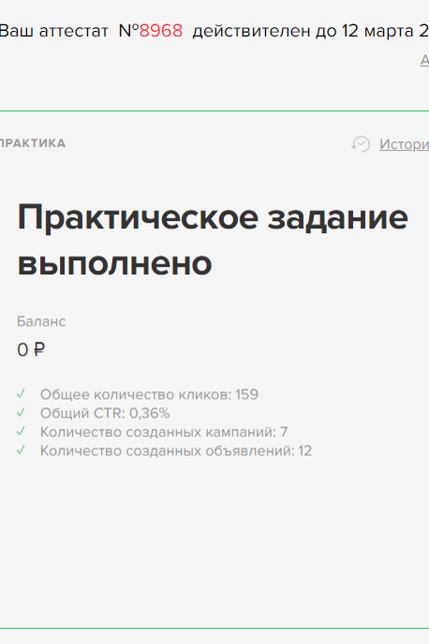Click the 0 ₽ balance value
Screen dimensions: 429x644
click(x=31, y=350)
